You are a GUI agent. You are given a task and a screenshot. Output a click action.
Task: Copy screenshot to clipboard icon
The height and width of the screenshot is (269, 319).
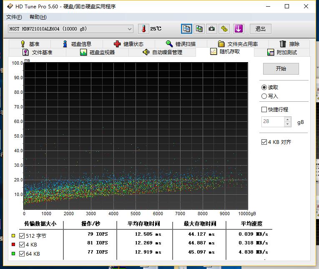(199, 29)
